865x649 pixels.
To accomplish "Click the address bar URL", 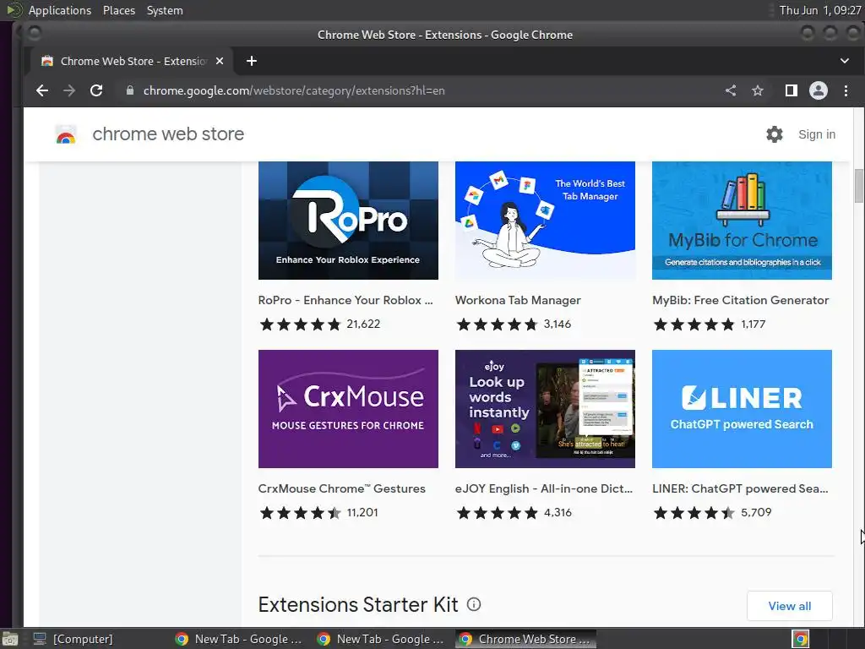I will coord(294,90).
